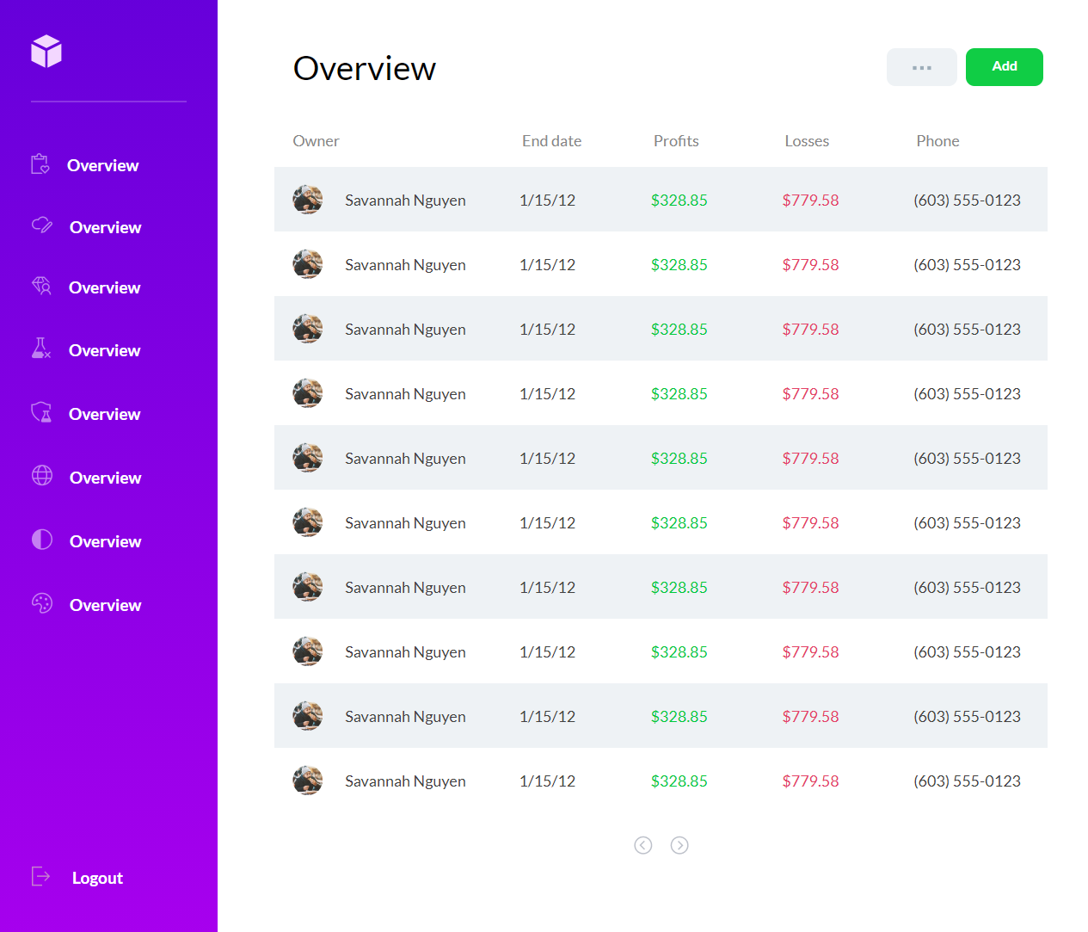Image resolution: width=1088 pixels, height=932 pixels.
Task: Go to the previous page arrow
Action: (x=643, y=845)
